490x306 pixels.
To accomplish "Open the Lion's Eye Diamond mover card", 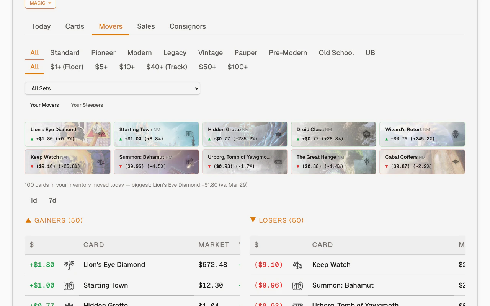I will 68,134.
